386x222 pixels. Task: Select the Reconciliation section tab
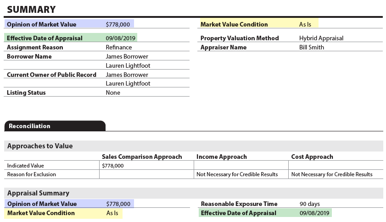click(x=55, y=126)
